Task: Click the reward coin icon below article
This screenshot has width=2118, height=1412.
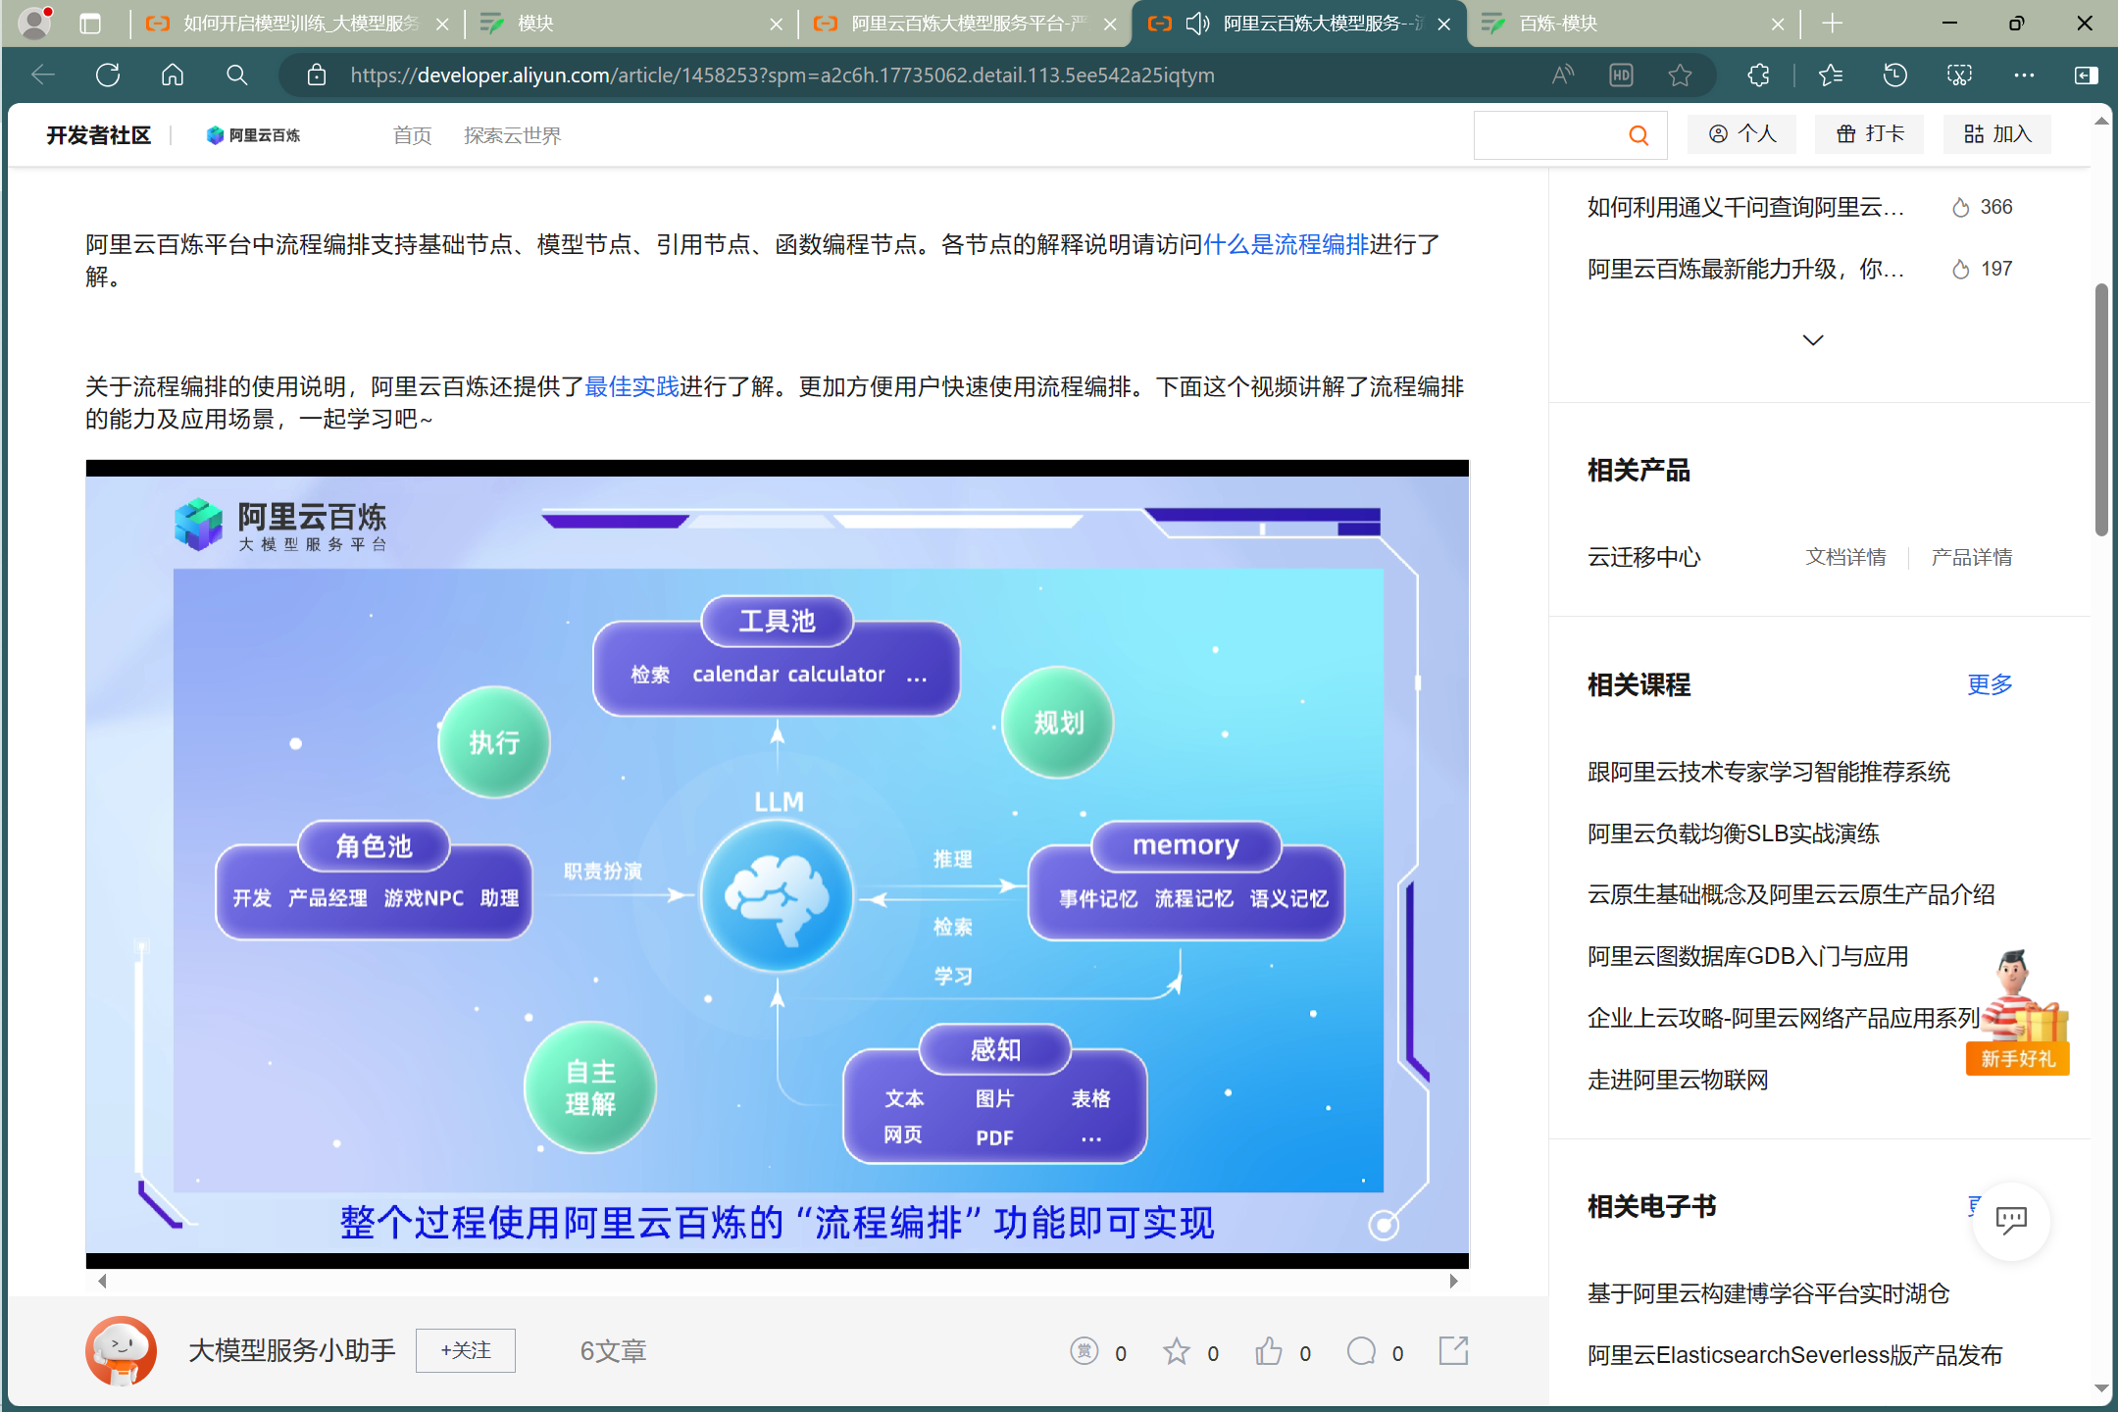Action: [x=1084, y=1351]
